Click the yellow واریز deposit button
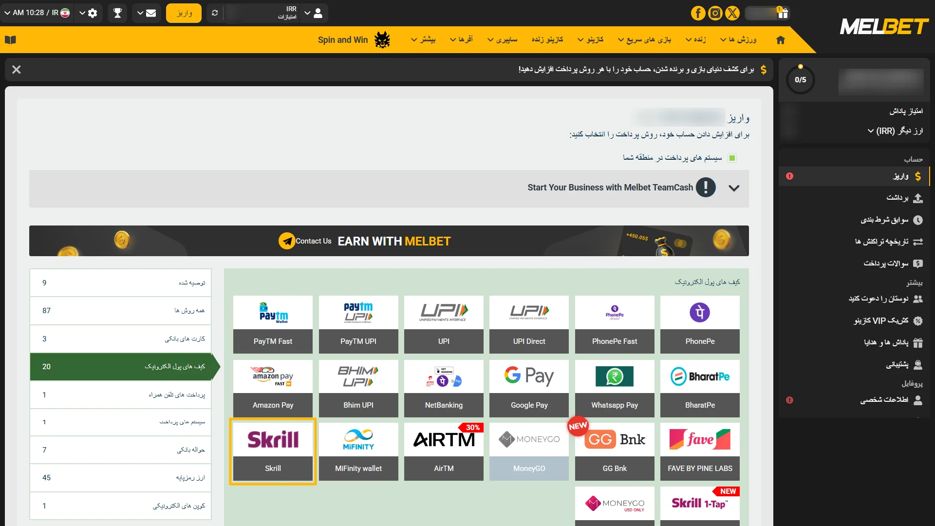 [x=184, y=13]
